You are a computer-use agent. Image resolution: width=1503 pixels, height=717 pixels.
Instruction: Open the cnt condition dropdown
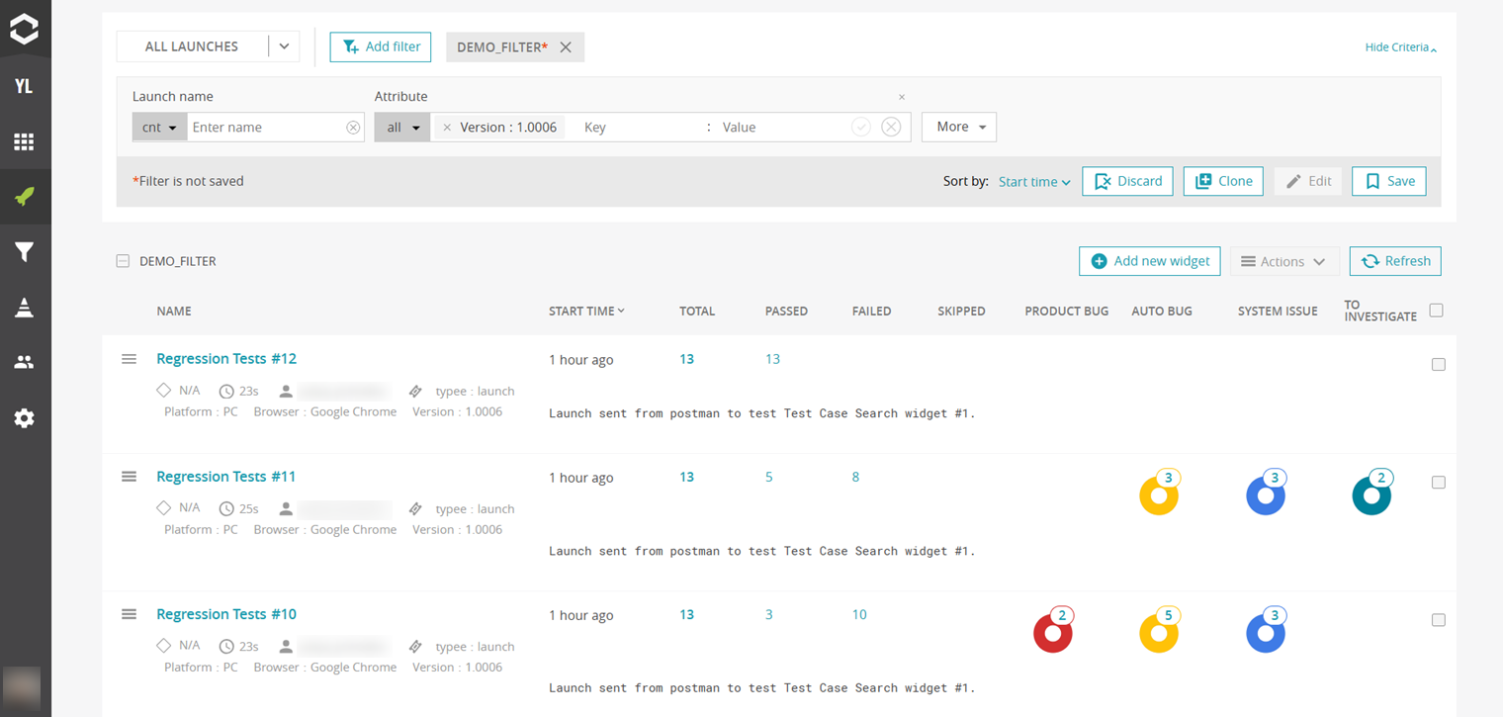point(159,128)
